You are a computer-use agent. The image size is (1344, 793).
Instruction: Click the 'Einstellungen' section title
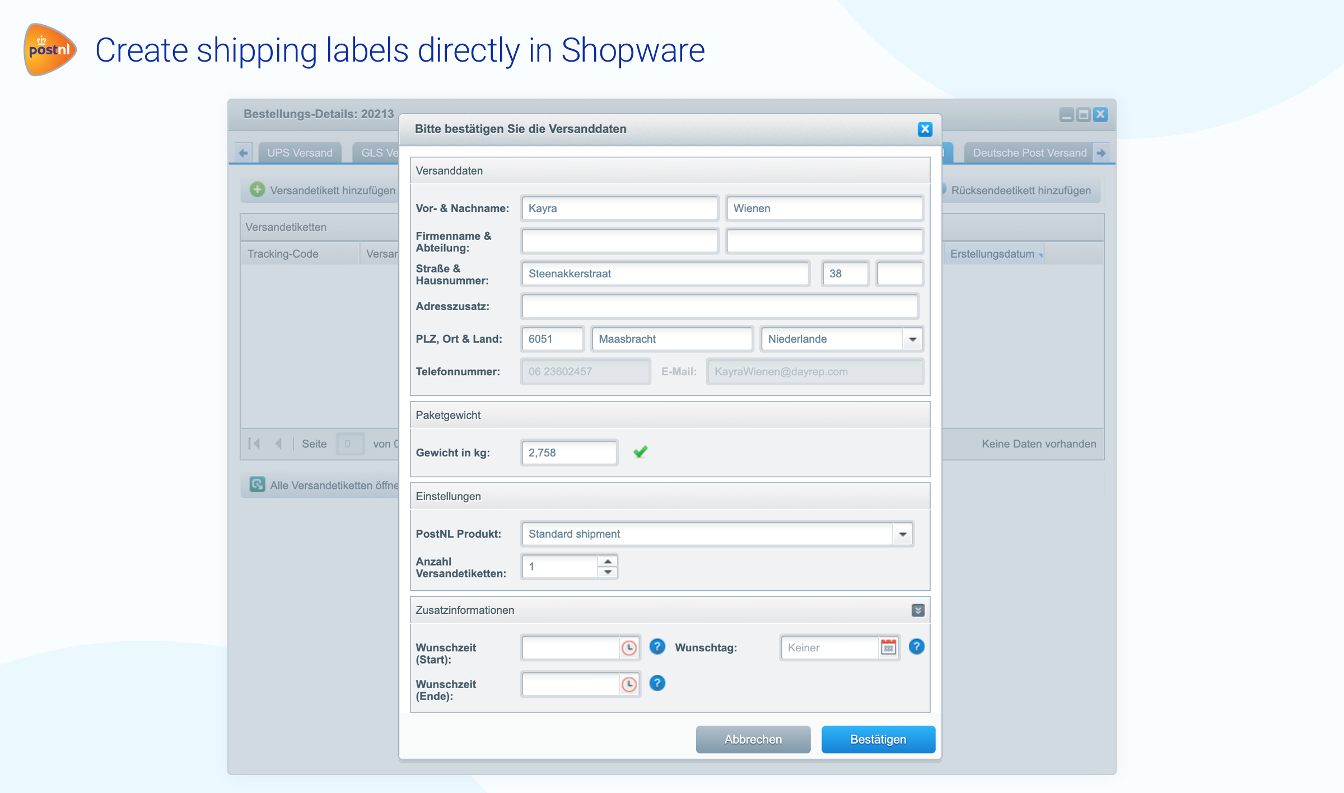click(x=448, y=496)
